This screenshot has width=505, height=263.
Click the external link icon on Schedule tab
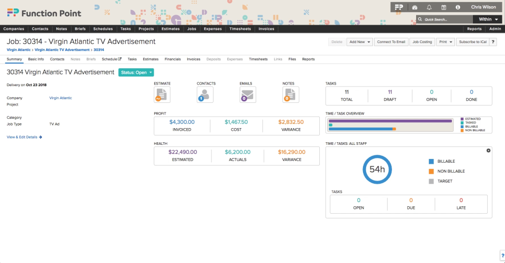click(120, 59)
